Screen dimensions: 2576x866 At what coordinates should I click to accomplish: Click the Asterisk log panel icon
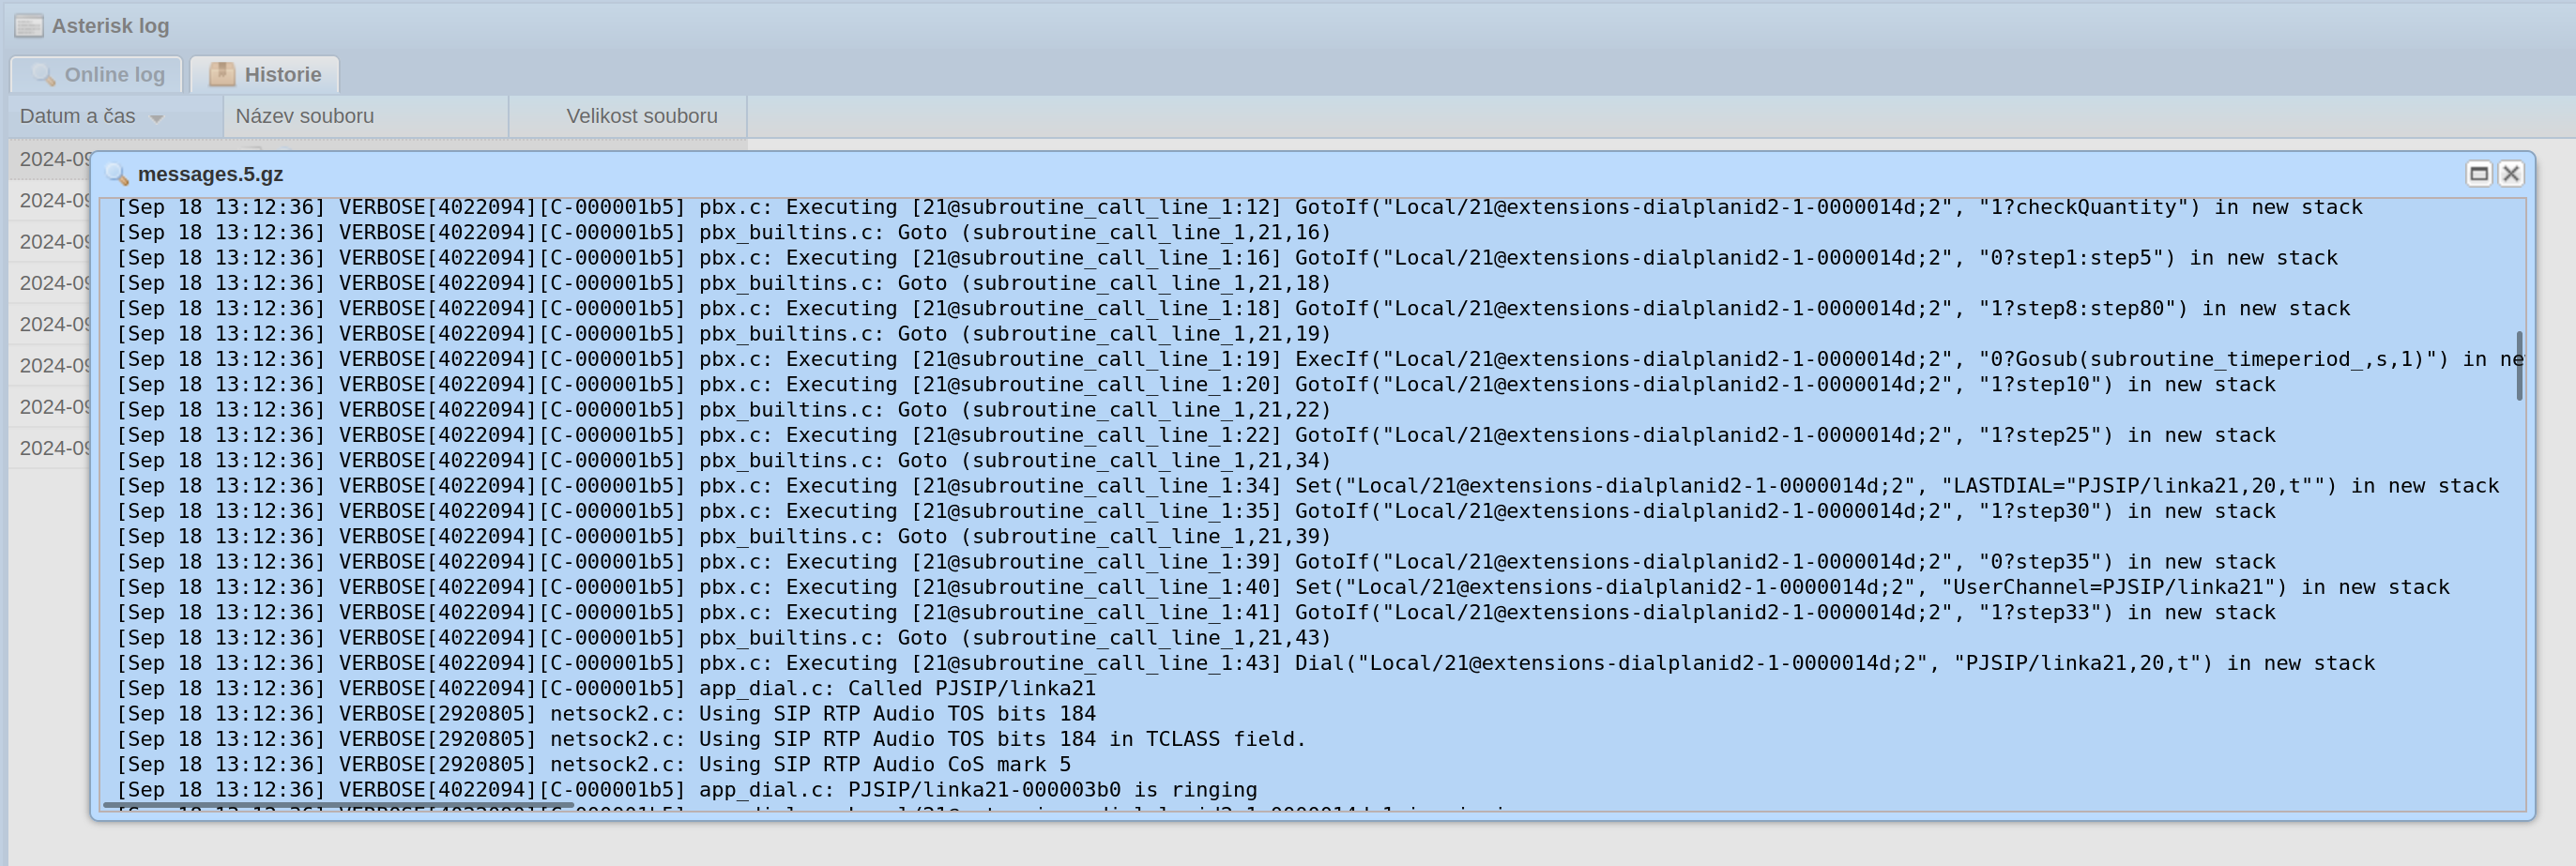tap(29, 26)
